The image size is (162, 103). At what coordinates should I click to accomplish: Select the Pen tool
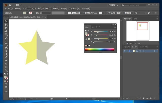click(6, 28)
